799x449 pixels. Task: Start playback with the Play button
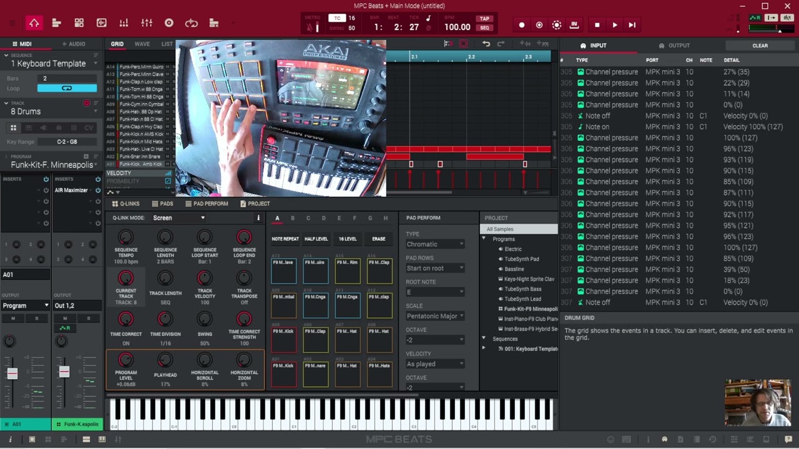point(615,25)
